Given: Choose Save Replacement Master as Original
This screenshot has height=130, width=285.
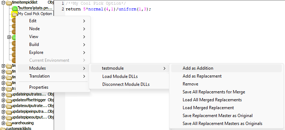Looking at the screenshot, I should coord(226,116).
